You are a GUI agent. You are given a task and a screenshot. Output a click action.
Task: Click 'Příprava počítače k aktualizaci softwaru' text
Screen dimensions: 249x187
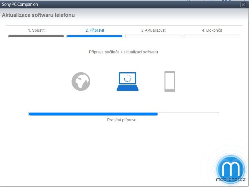(x=123, y=52)
